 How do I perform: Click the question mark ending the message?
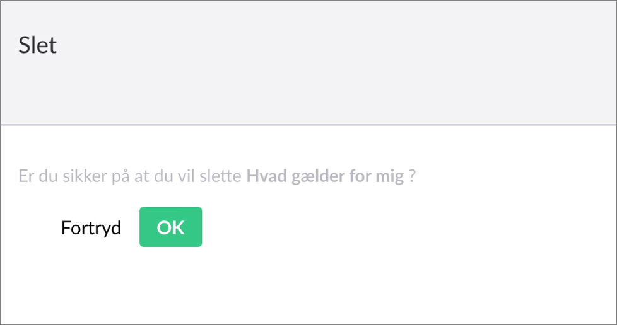pyautogui.click(x=412, y=176)
